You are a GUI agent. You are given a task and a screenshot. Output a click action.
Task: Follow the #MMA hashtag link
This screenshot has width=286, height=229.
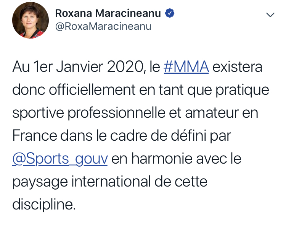tap(186, 67)
